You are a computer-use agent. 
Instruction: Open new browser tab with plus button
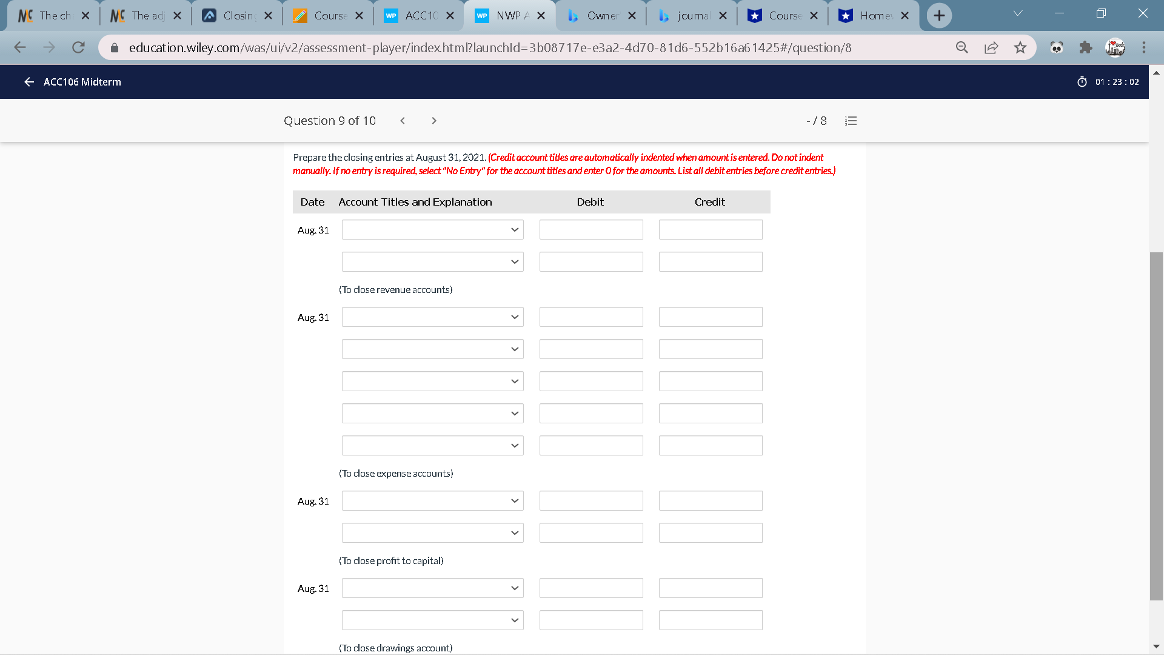tap(939, 16)
